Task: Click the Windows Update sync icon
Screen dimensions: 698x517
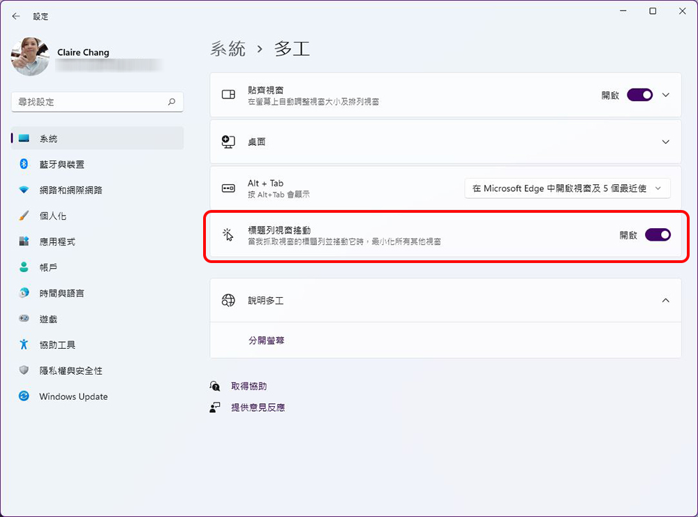Action: [x=24, y=396]
